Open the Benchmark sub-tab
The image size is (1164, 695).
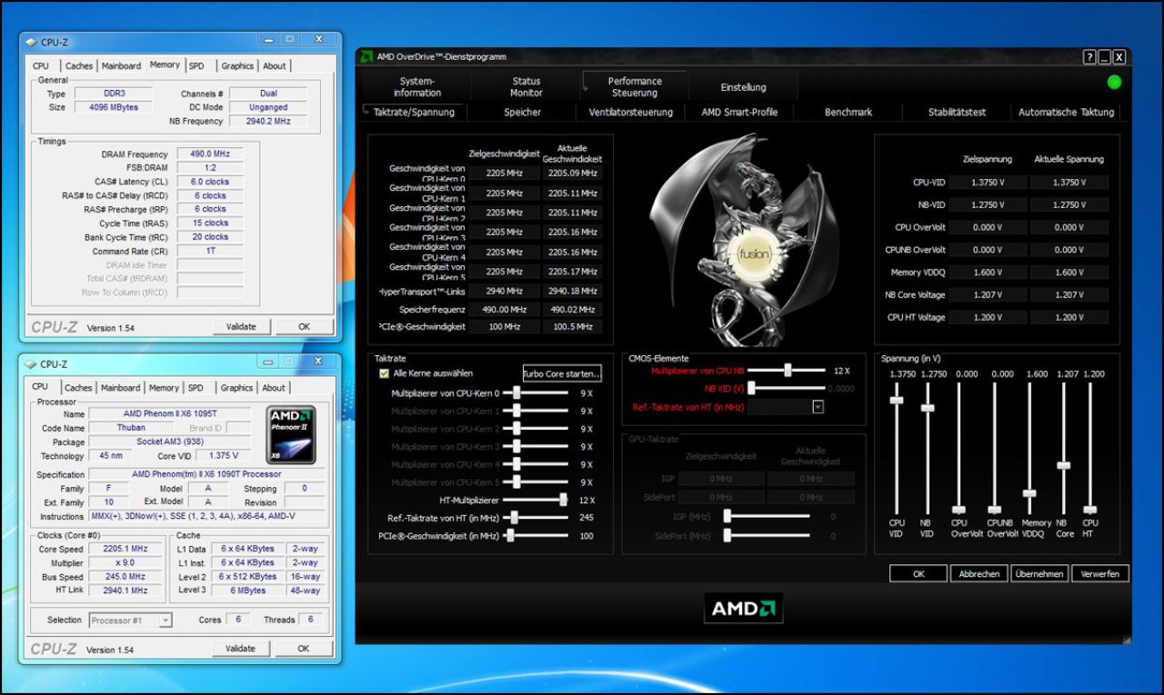(x=848, y=113)
